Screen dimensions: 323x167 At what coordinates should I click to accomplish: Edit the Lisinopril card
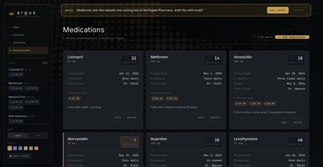[x=118, y=117]
